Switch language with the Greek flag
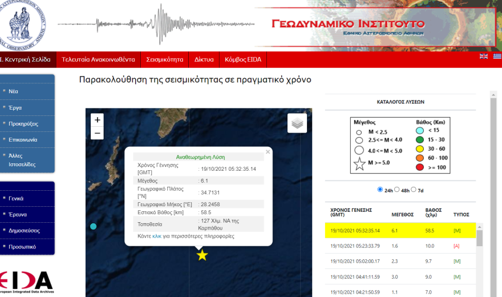Image resolution: width=502 pixels, height=297 pixels. pyautogui.click(x=497, y=56)
